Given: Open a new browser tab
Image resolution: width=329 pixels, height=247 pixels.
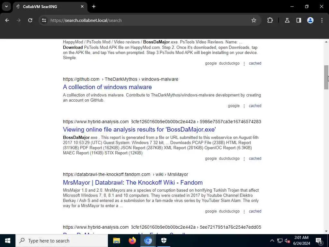Looking at the screenshot, I should (x=94, y=6).
